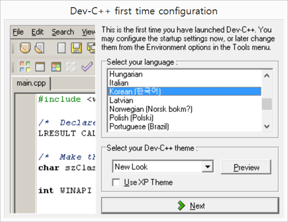Click the purple checkmark toolbar icon
The image size is (288, 222).
(x=87, y=66)
